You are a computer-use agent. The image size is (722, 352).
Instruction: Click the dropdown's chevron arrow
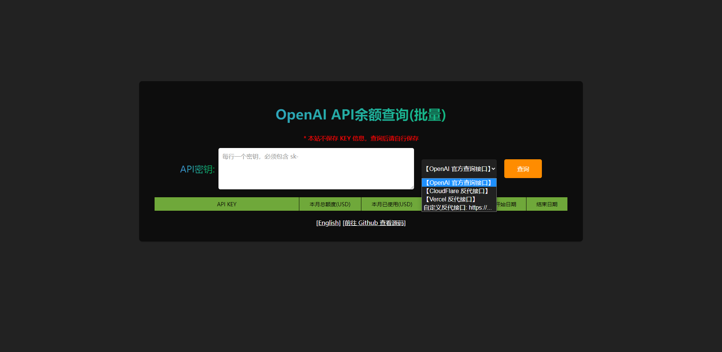(x=493, y=169)
